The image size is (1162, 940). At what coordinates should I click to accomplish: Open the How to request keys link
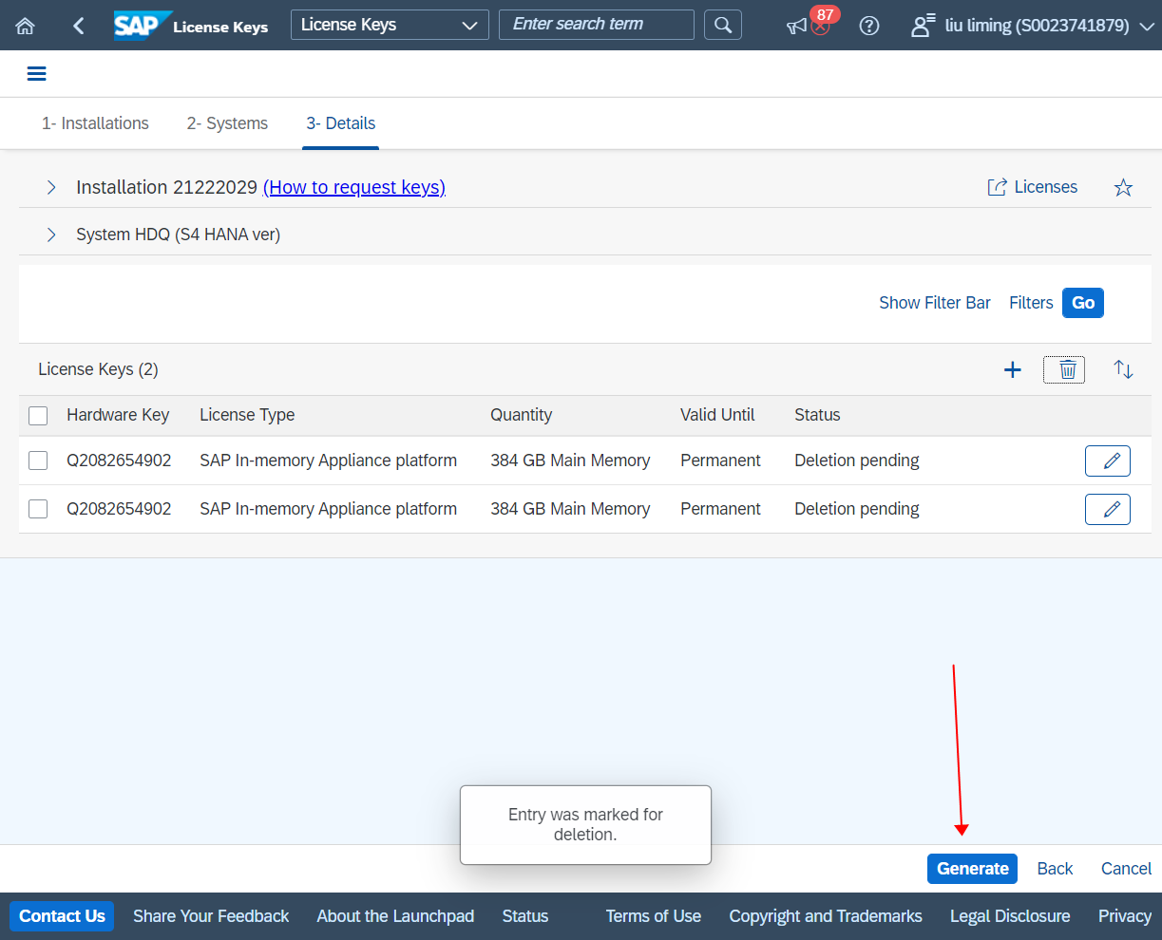click(354, 187)
